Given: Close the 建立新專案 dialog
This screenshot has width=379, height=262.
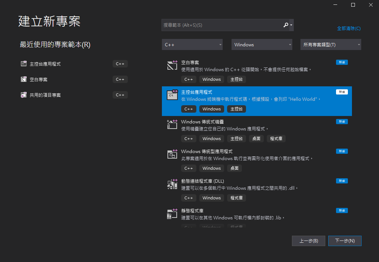Looking at the screenshot, I should pos(370,5).
